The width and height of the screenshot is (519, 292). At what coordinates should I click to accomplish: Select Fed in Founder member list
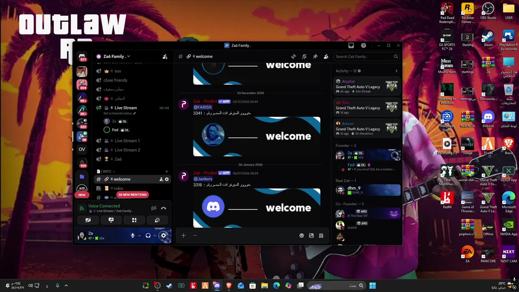367,167
